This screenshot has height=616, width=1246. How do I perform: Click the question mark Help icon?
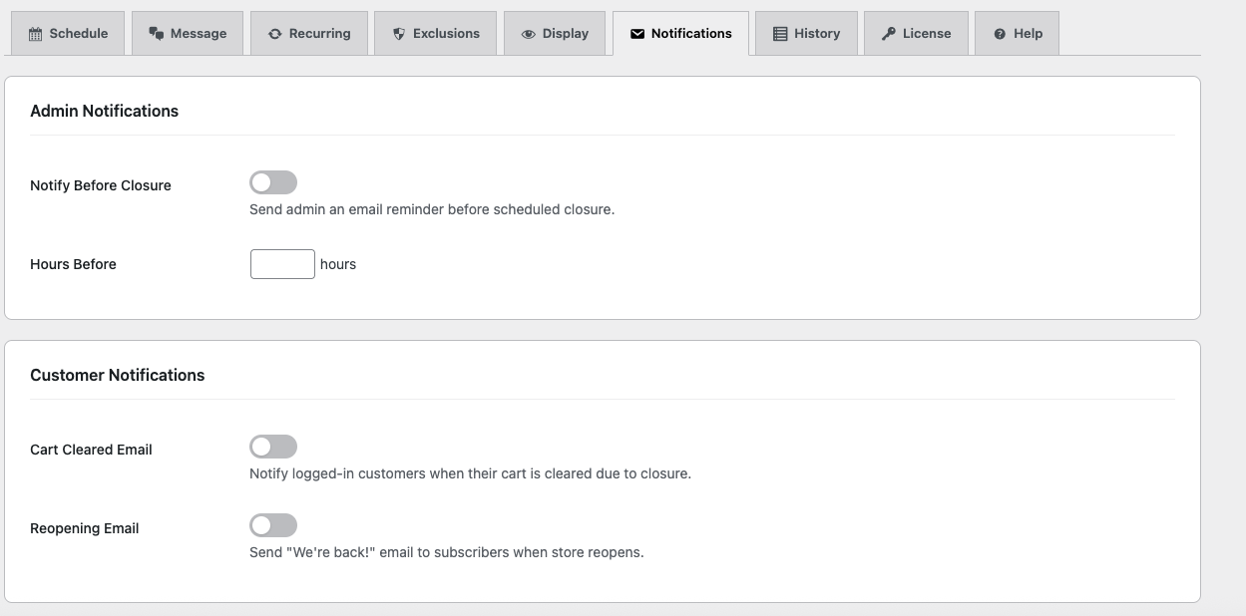pyautogui.click(x=1000, y=34)
